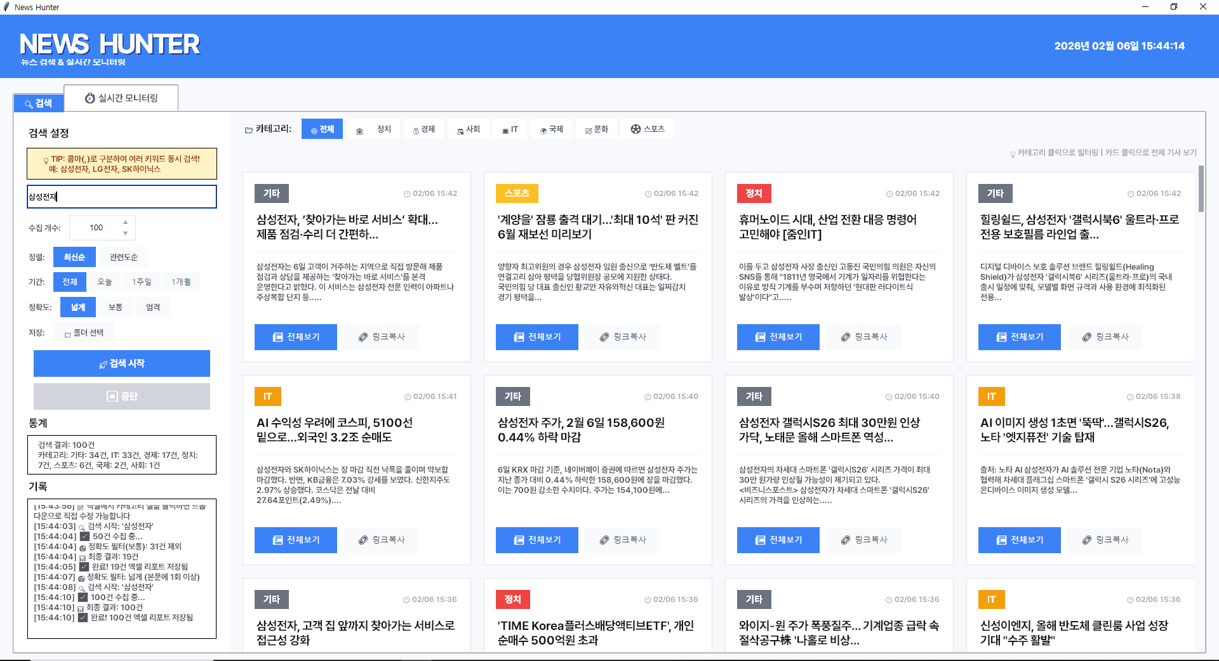Click the 검색 결과: 100건 statistics text
The width and height of the screenshot is (1219, 661).
click(66, 445)
